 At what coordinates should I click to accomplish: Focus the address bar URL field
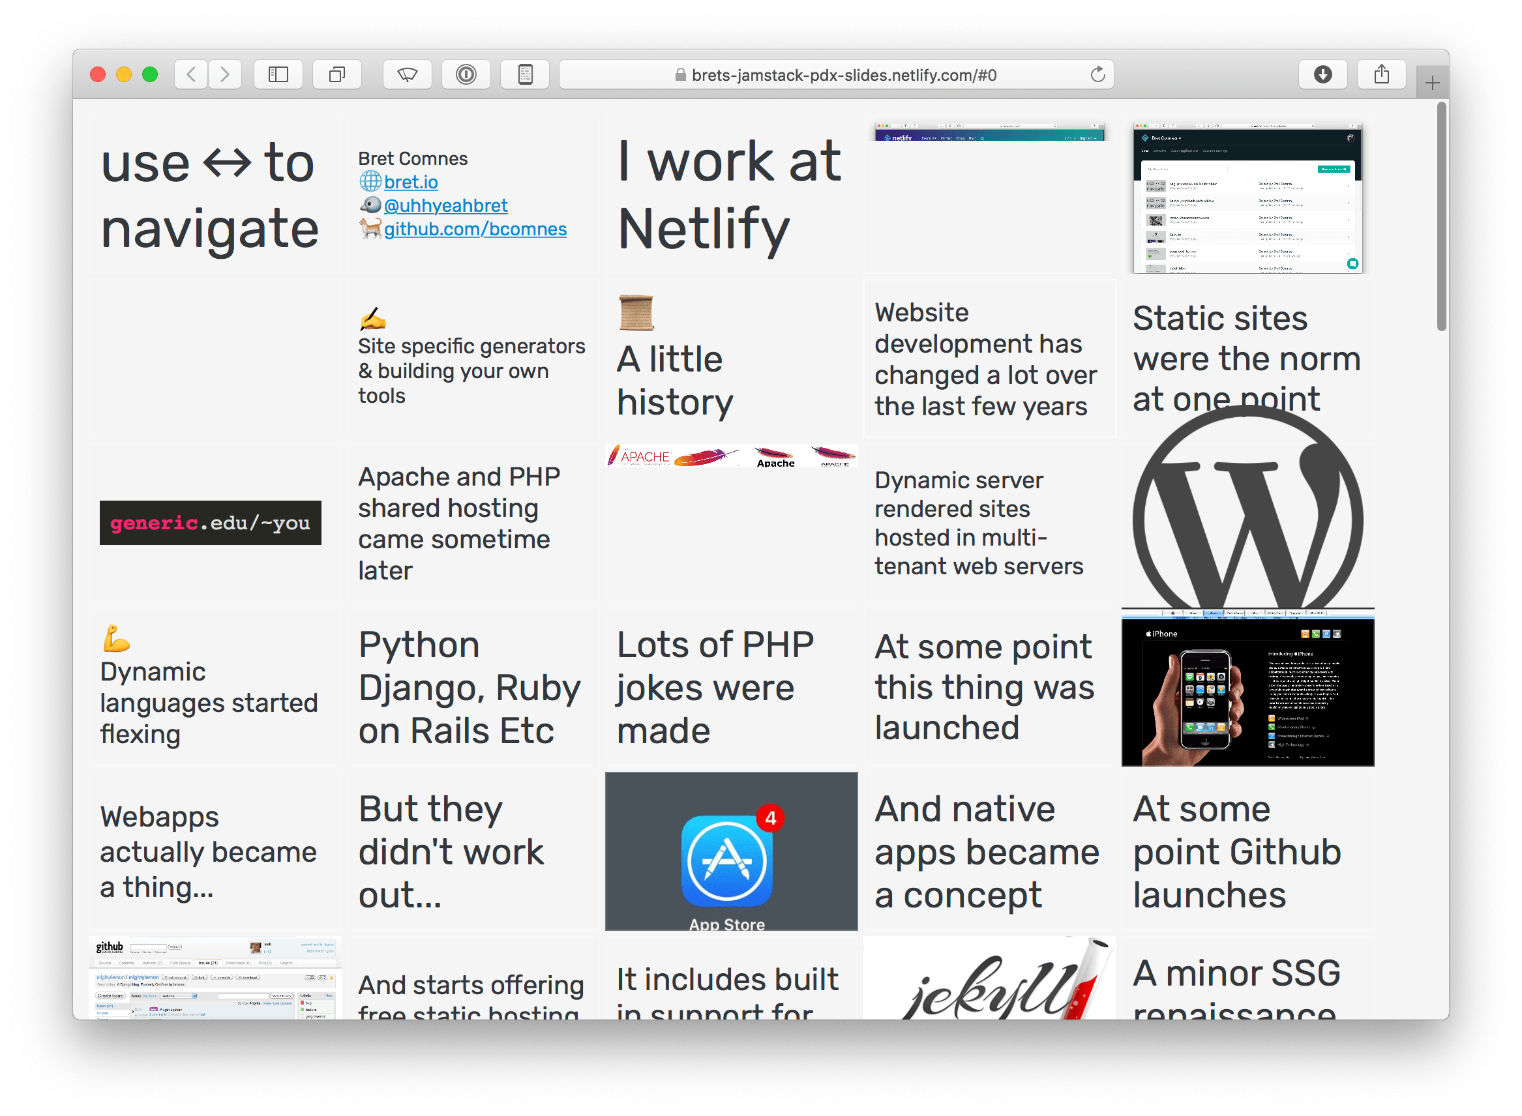(x=837, y=74)
